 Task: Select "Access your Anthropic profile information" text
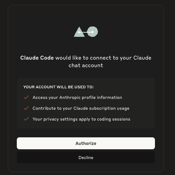tap(77, 98)
